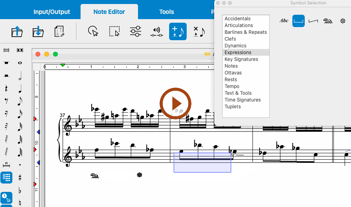Switch to the Input/Output tab
This screenshot has height=207, width=351.
click(51, 12)
